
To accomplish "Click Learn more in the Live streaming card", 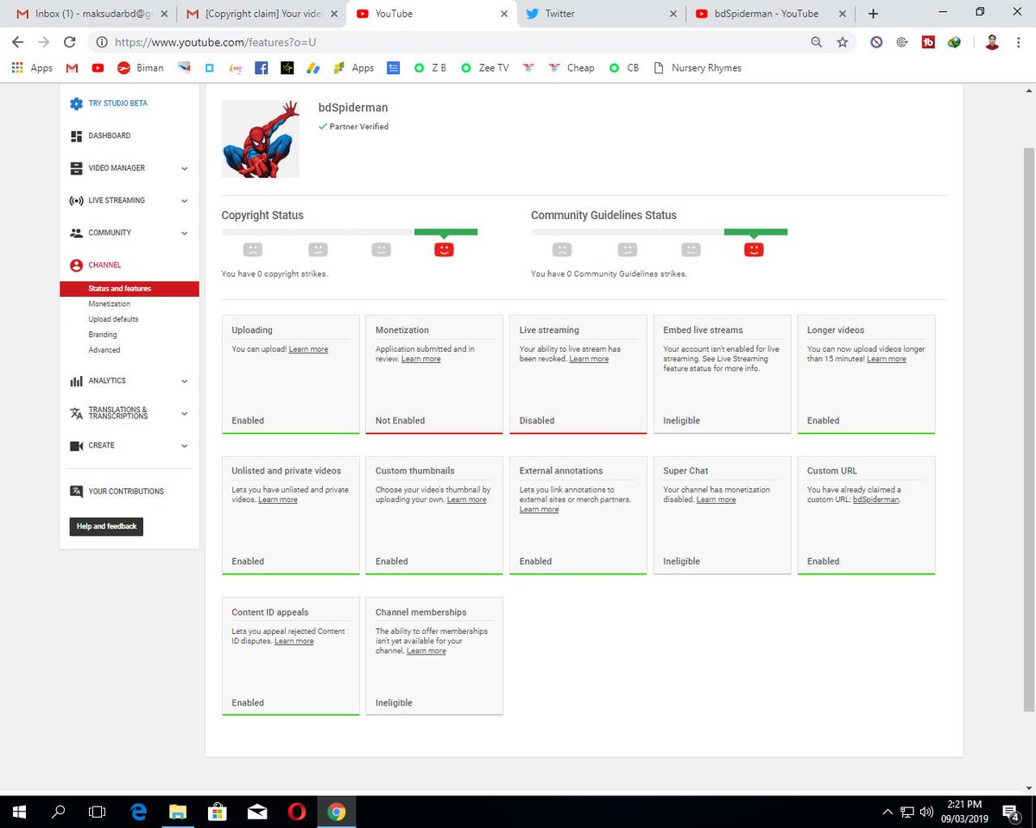I will [x=589, y=359].
